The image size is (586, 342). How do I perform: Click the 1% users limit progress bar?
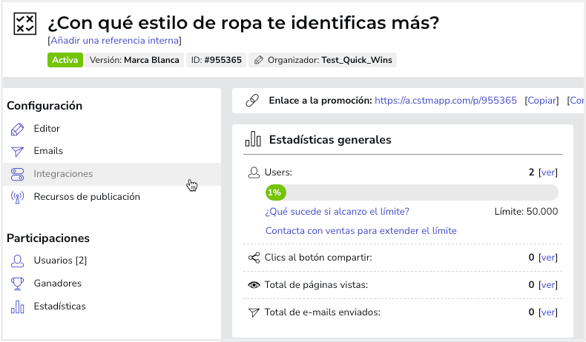(412, 192)
